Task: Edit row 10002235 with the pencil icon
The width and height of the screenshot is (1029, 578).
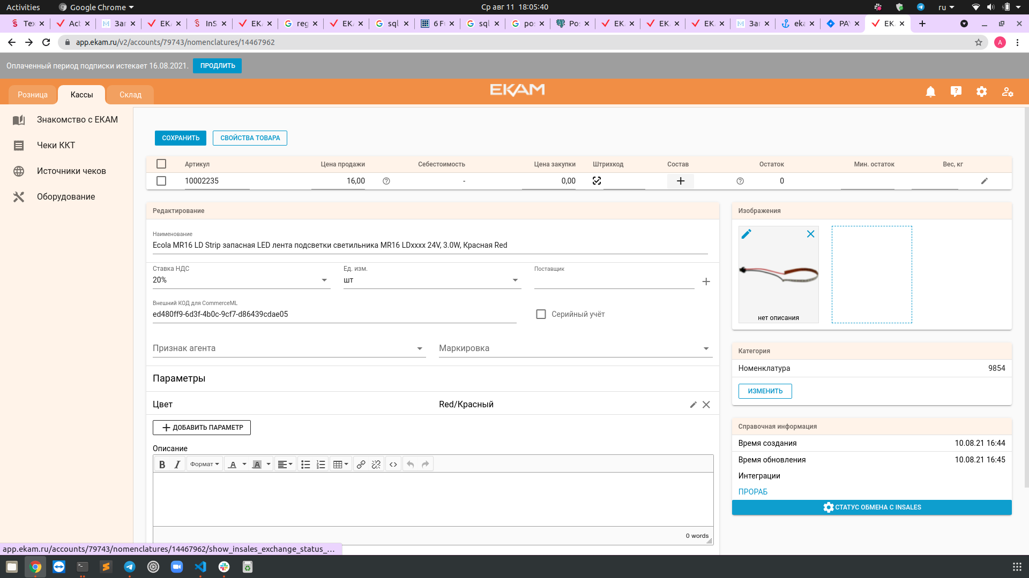Action: pos(985,181)
